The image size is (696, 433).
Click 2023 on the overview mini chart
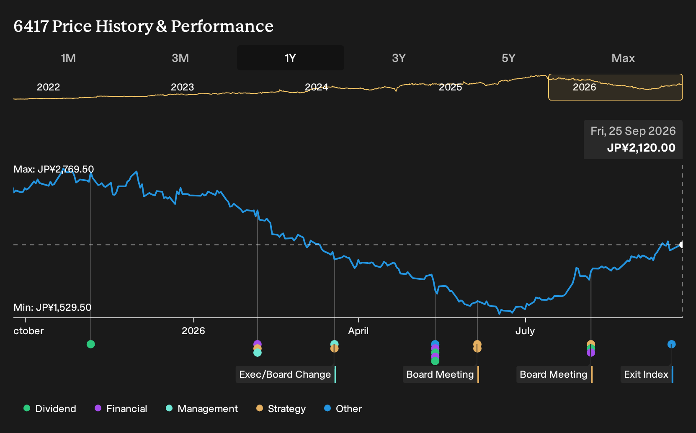coord(183,87)
